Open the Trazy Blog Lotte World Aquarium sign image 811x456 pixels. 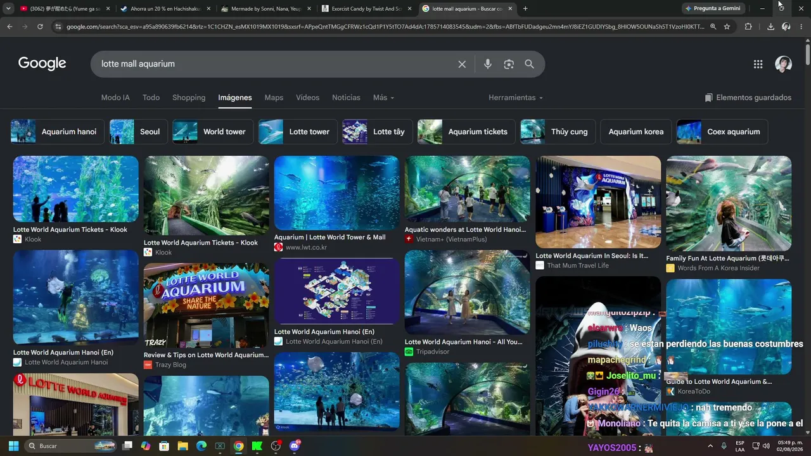click(207, 306)
